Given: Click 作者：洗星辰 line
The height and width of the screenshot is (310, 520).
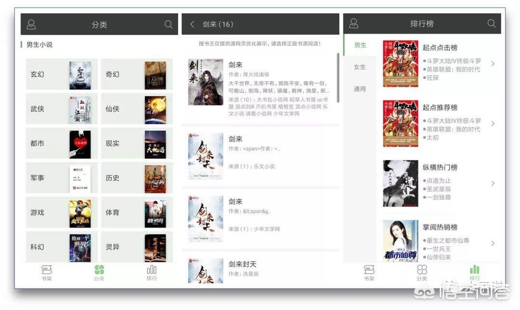Looking at the screenshot, I should point(244,273).
